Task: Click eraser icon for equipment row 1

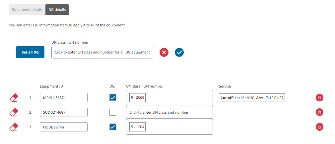Action: [x=14, y=97]
